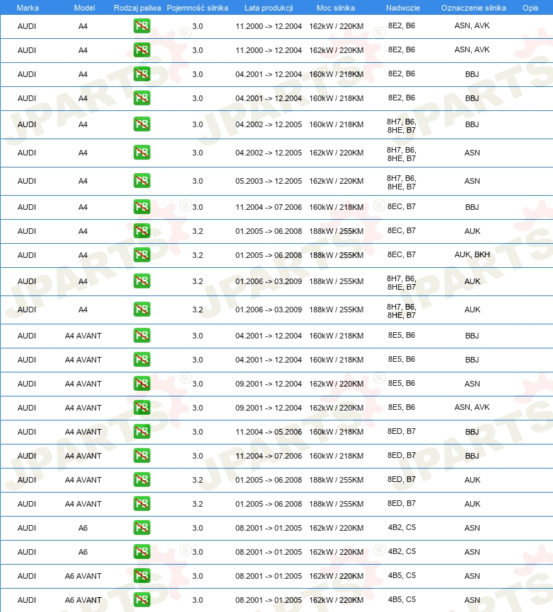The width and height of the screenshot is (553, 612).
Task: Click the Pojemność silnika column header
Action: coord(197,8)
